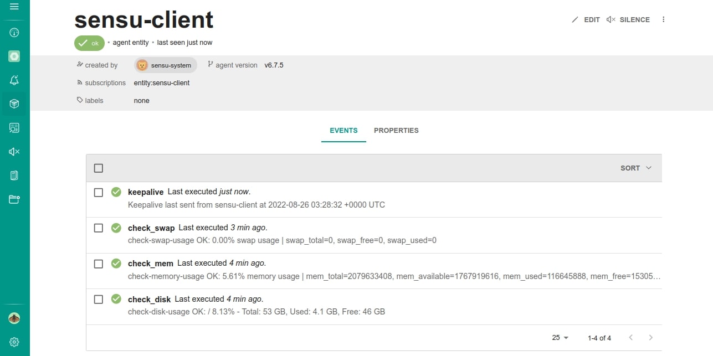Toggle the select-all events checkbox
The height and width of the screenshot is (356, 713).
point(99,168)
